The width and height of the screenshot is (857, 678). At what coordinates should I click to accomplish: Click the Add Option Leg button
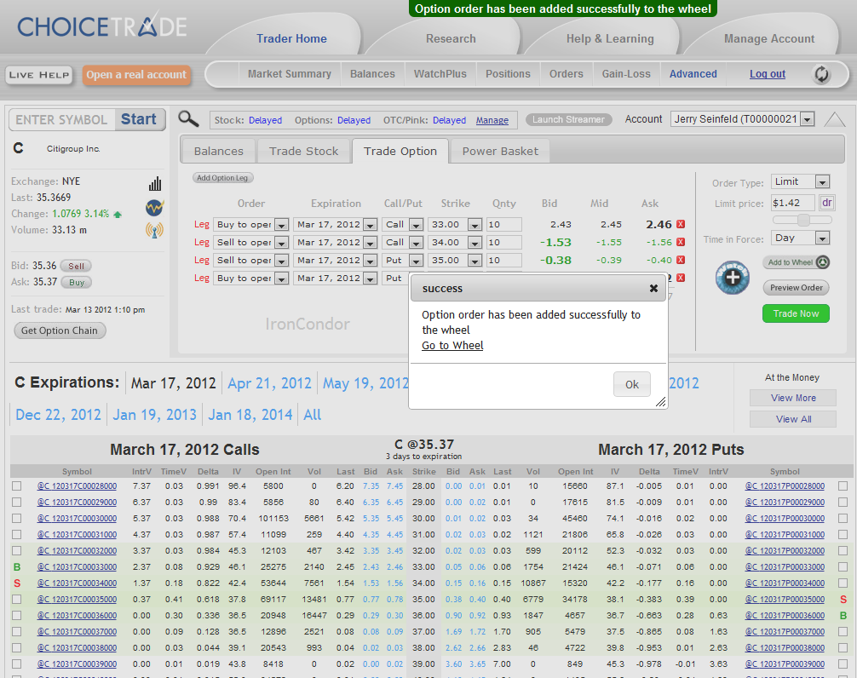point(222,177)
